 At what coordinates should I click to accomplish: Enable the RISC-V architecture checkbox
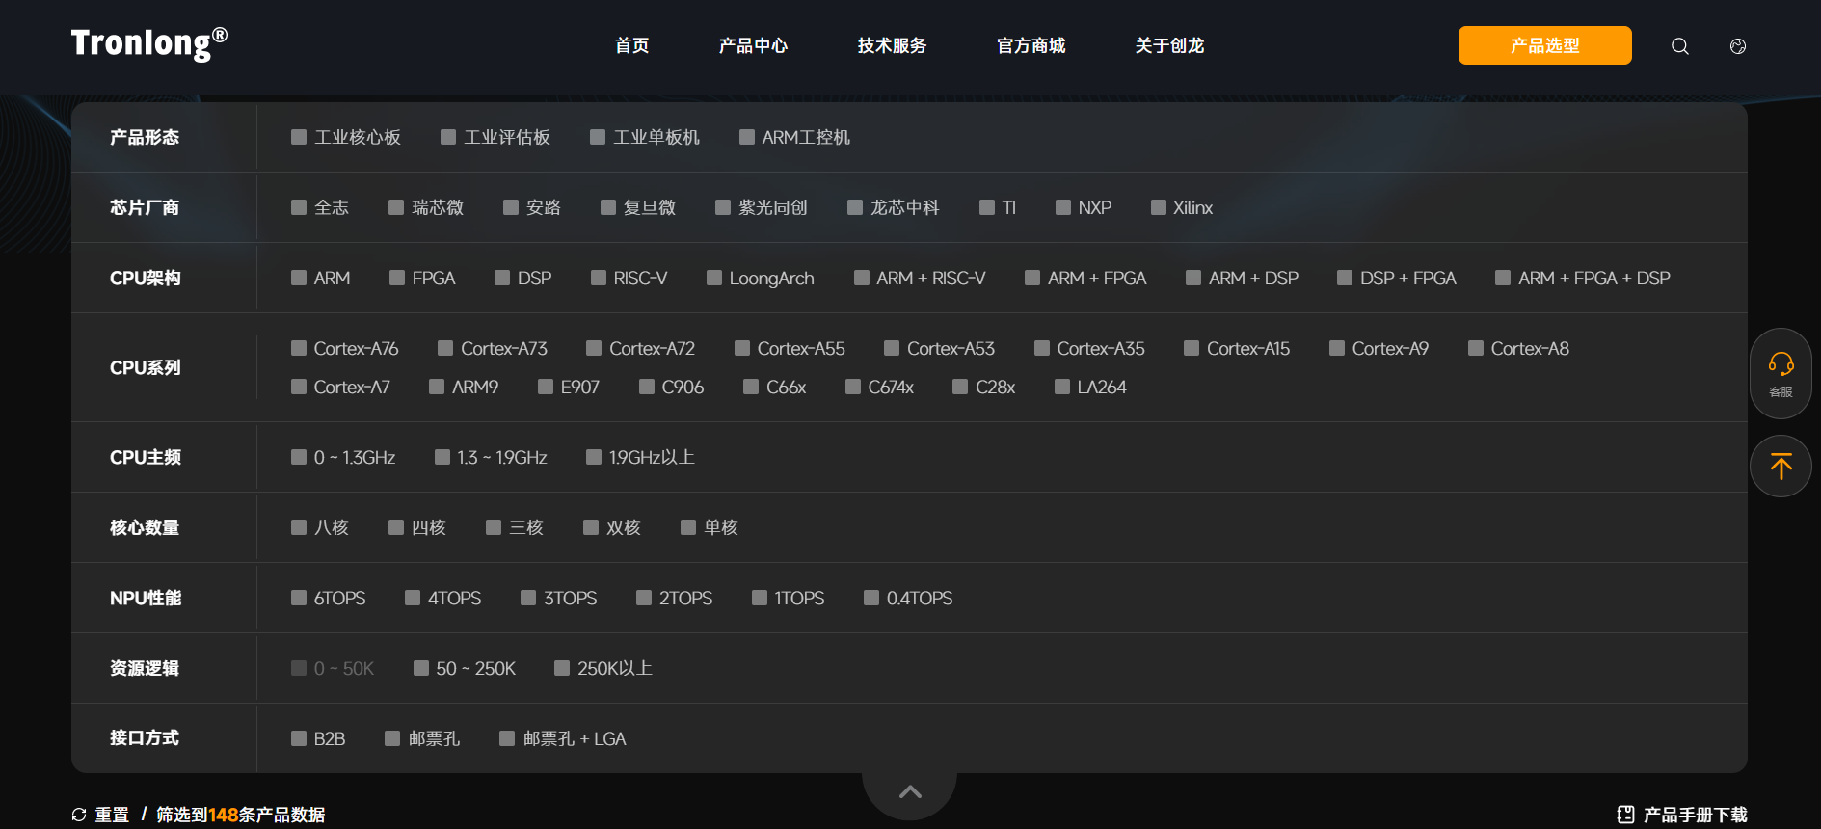click(x=599, y=278)
